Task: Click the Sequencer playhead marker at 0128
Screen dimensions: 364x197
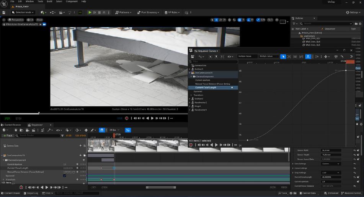Action: pos(114,135)
